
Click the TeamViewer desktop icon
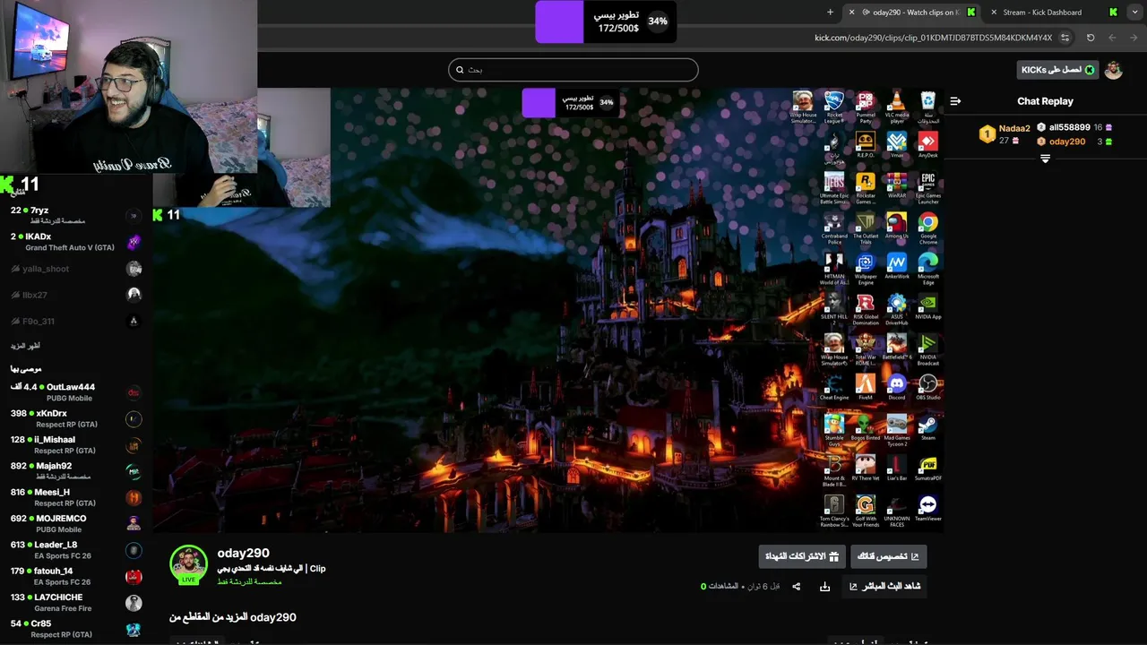coord(927,509)
